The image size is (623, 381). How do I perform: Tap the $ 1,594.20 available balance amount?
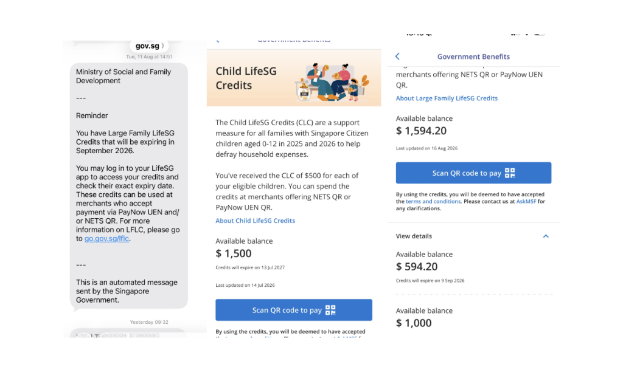(421, 131)
